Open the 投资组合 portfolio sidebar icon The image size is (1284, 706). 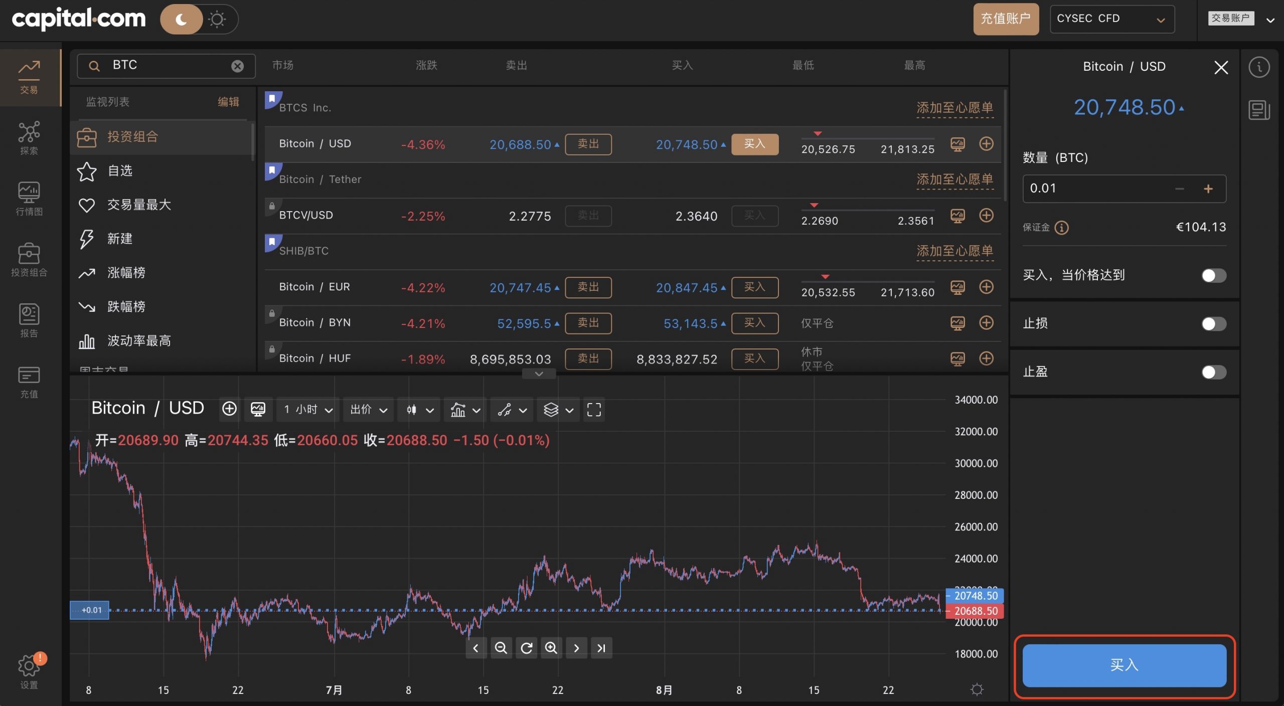(x=29, y=260)
